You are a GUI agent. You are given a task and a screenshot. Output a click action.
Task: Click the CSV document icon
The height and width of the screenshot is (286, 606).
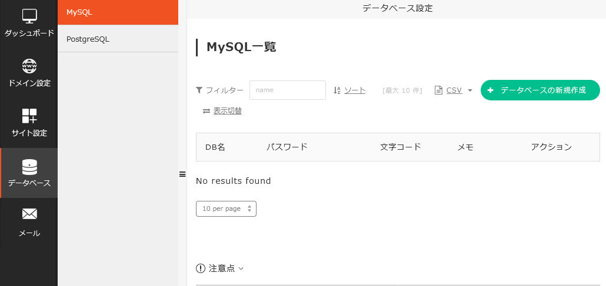[438, 90]
